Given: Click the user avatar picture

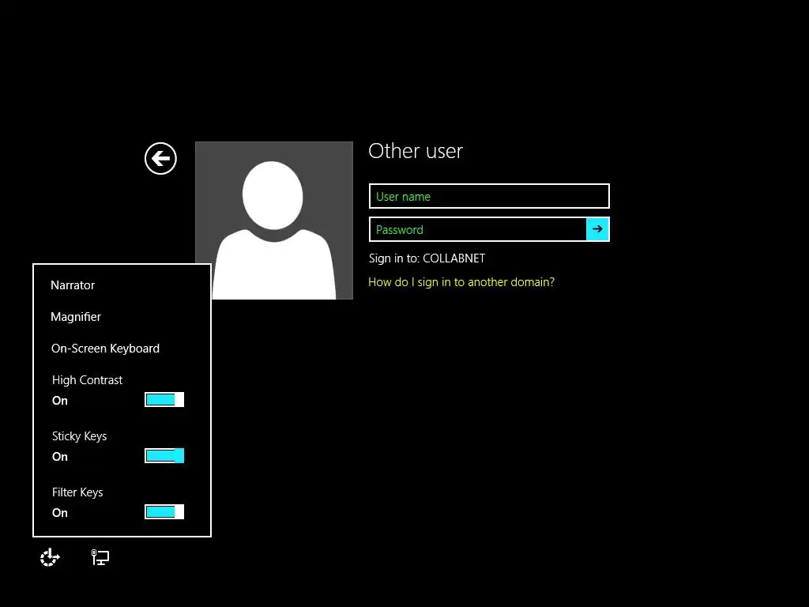Looking at the screenshot, I should [274, 221].
